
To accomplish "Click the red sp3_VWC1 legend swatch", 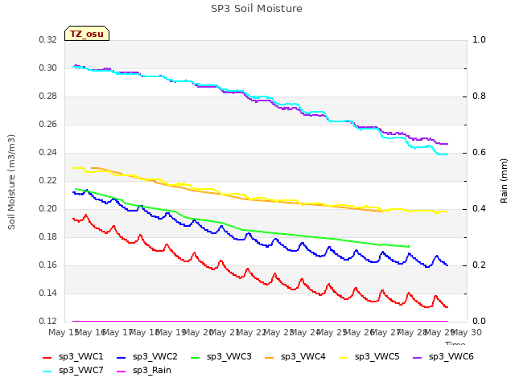I will pos(47,357).
